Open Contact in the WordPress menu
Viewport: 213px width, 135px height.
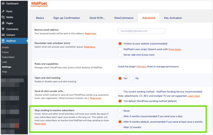11,35
